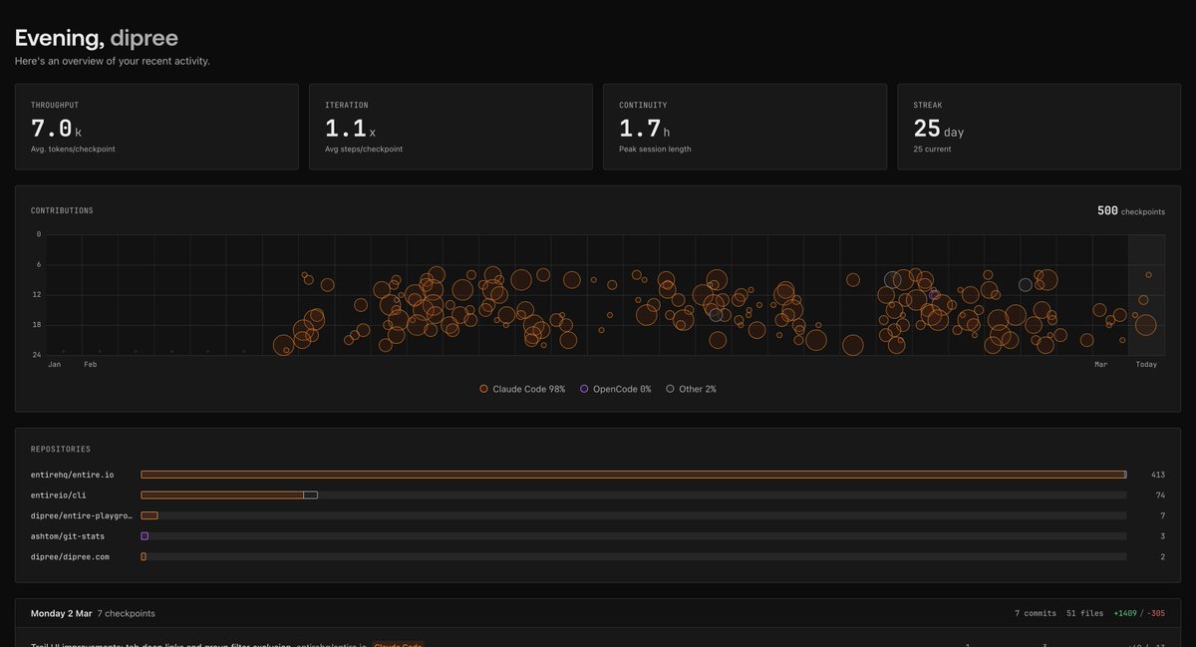Click the count 413 in repositories
This screenshot has height=647, width=1196.
coord(1157,475)
